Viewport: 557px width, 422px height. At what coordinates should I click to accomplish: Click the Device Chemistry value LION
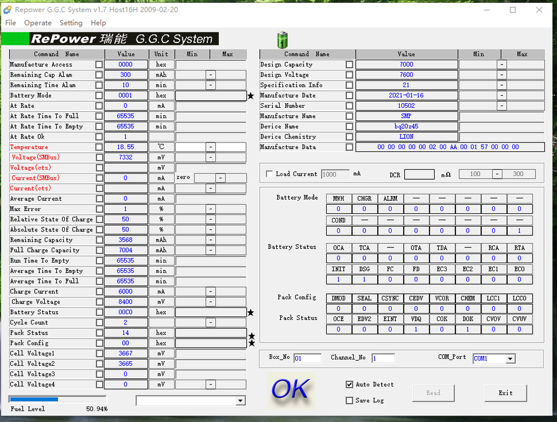pyautogui.click(x=406, y=137)
